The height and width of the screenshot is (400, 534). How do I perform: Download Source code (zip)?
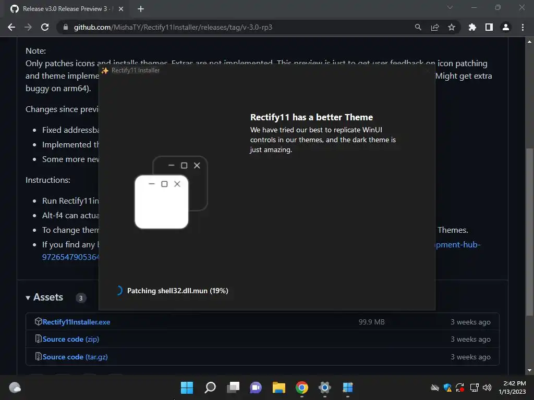(x=71, y=339)
